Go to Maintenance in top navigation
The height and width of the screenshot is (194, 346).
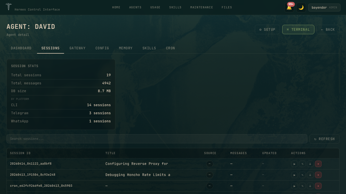point(201,8)
